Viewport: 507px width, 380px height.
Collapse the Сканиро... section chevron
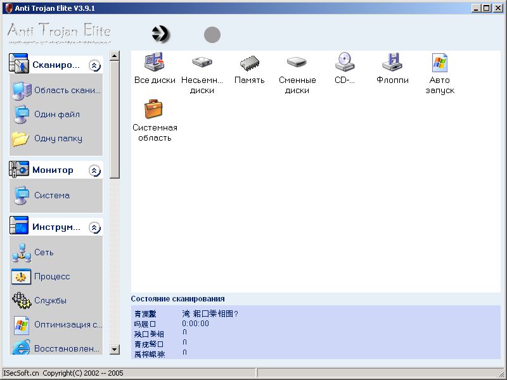94,66
